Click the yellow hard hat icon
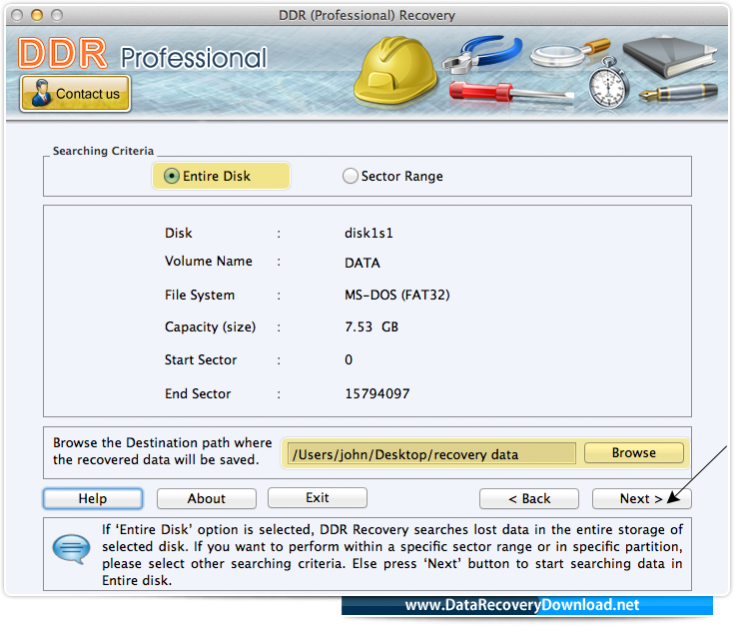This screenshot has width=734, height=626. click(395, 70)
